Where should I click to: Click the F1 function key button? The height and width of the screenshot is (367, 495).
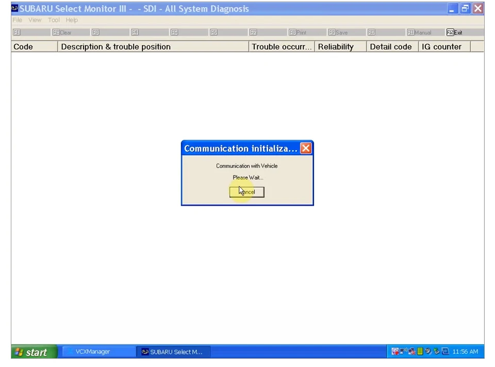coord(31,32)
